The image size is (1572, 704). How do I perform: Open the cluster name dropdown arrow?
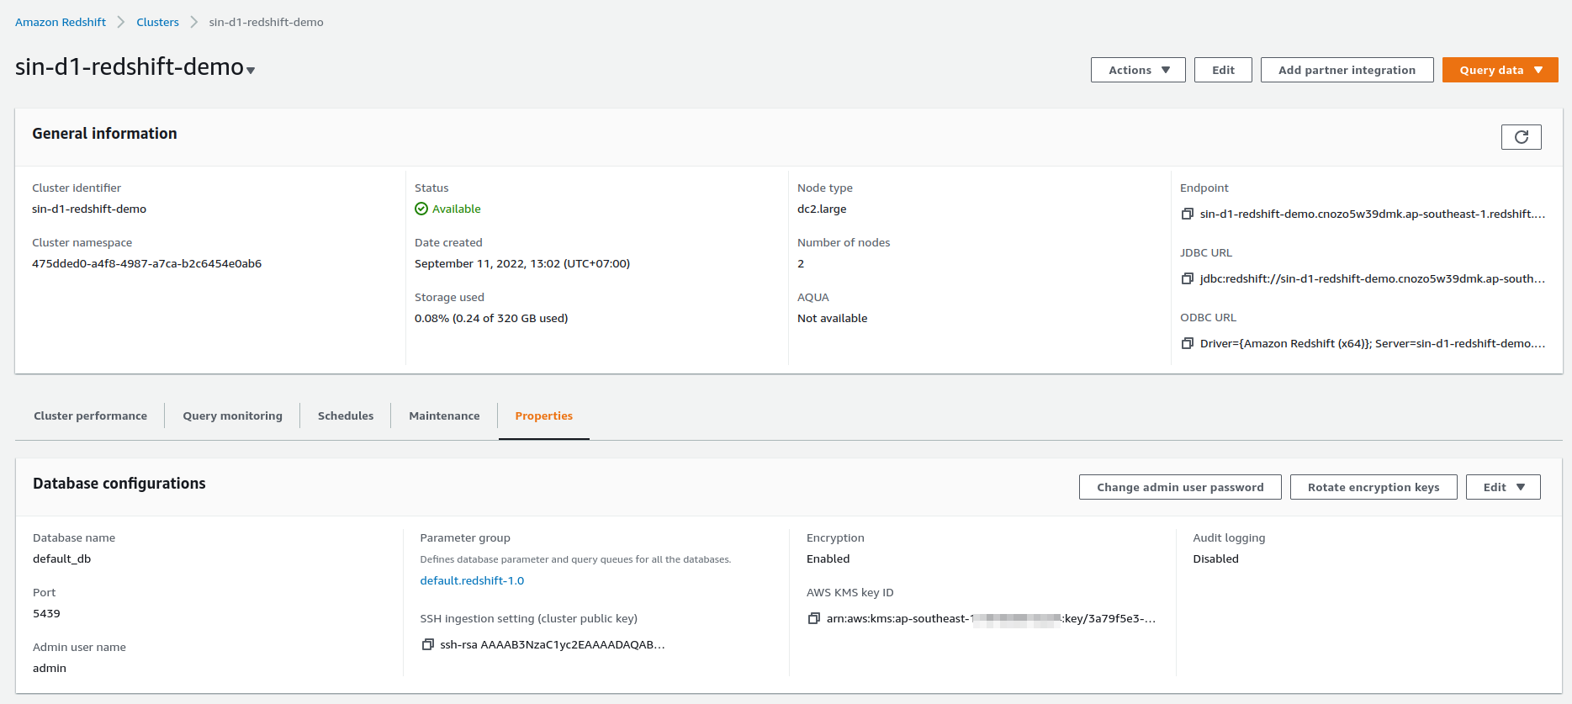251,71
